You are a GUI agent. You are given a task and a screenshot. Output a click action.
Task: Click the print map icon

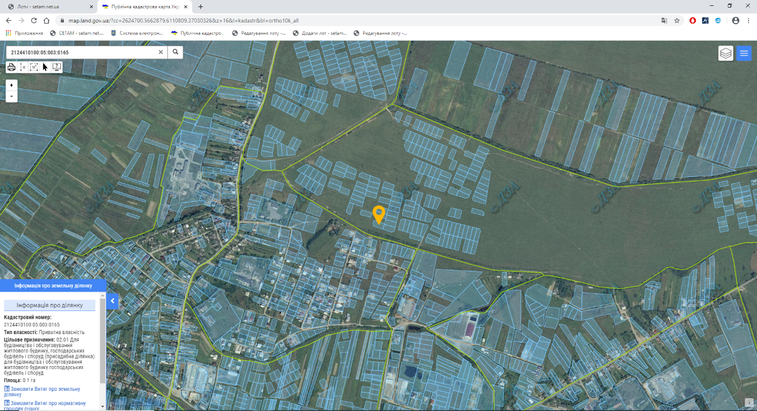11,67
